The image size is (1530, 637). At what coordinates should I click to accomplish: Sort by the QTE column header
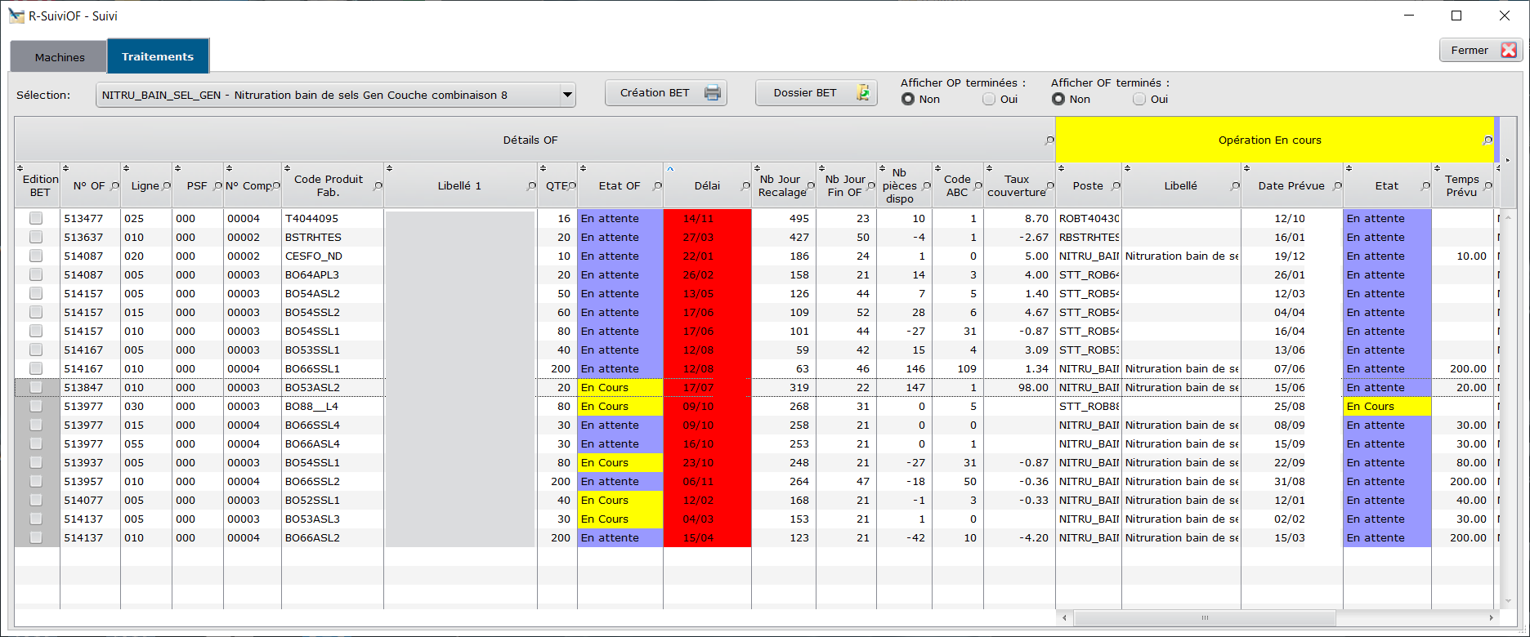point(556,186)
